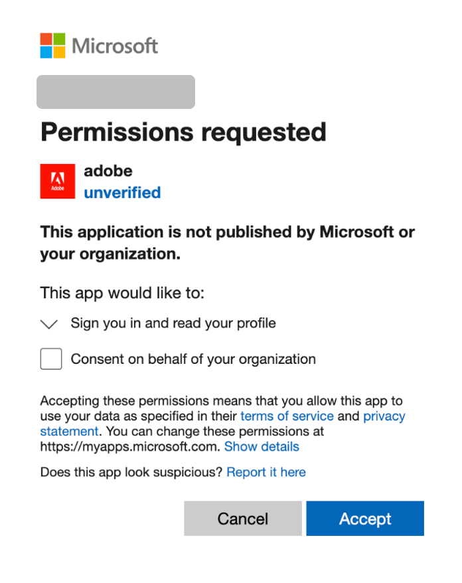Image resolution: width=462 pixels, height=583 pixels.
Task: Open the unverified publisher link
Action: 122,193
